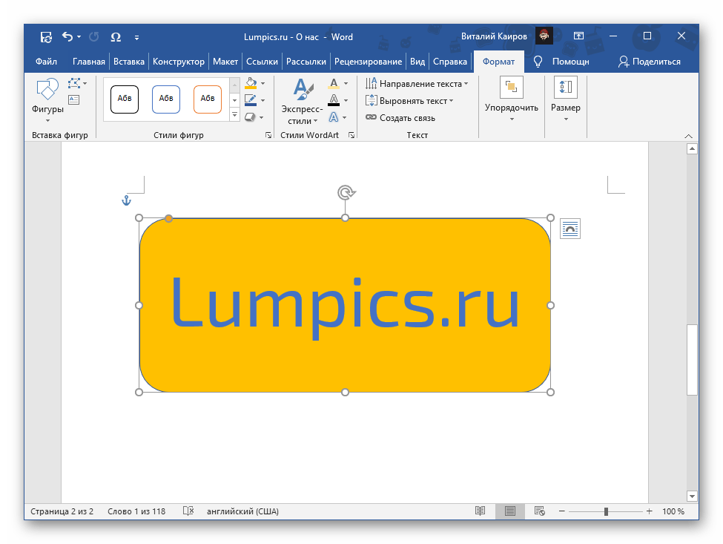The width and height of the screenshot is (723, 544).
Task: Click the grayed Redo icon
Action: tap(93, 36)
